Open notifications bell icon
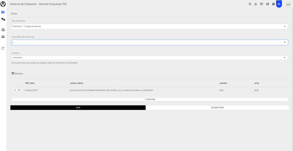Screen dimensions: 293x151 coord(256,4)
